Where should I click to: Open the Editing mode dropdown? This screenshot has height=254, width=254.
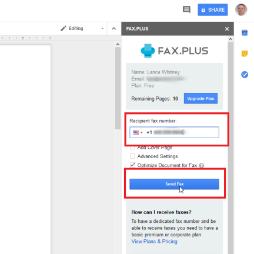pyautogui.click(x=82, y=28)
